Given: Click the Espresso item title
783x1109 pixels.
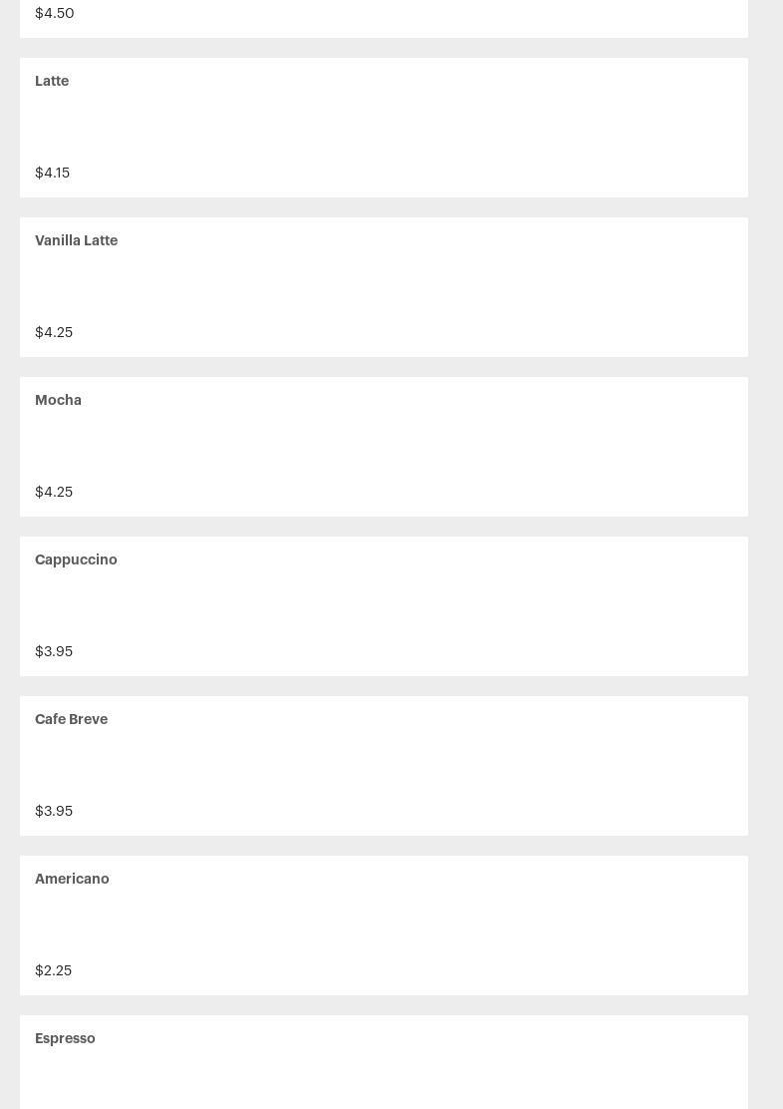Looking at the screenshot, I should (65, 1038).
